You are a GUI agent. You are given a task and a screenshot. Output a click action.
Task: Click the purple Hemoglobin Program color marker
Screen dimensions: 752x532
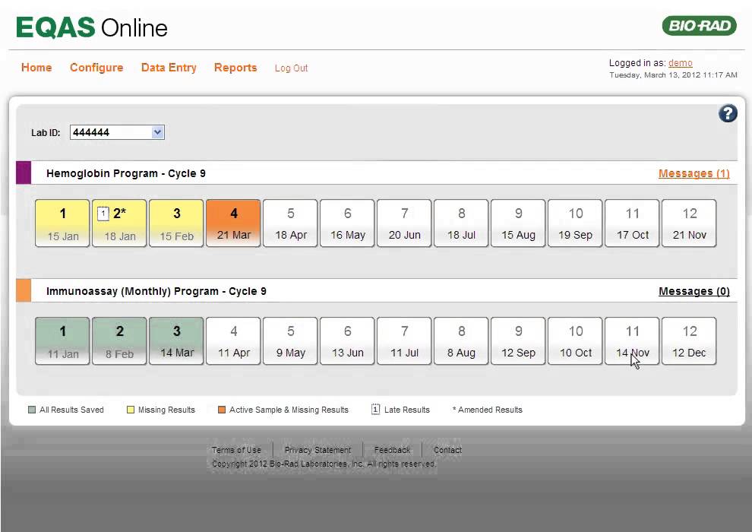[x=24, y=173]
